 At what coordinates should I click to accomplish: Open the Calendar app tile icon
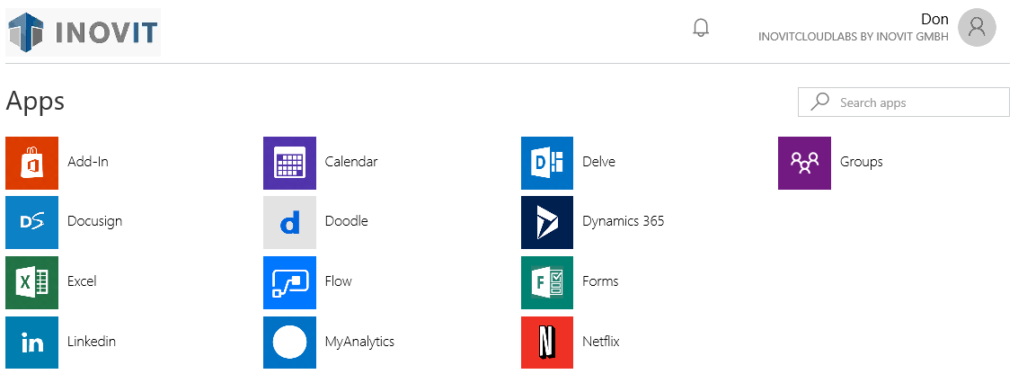click(289, 163)
